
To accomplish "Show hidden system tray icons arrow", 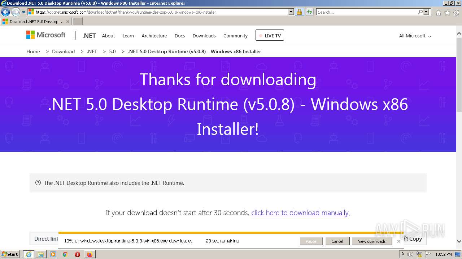I will [x=402, y=254].
